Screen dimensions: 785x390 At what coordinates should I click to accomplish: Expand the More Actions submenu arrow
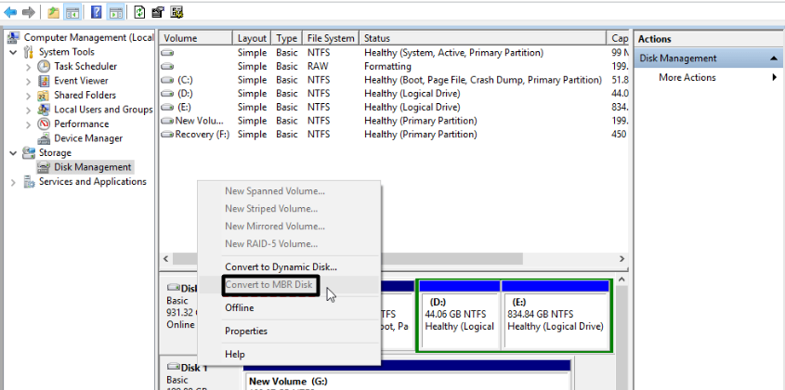(x=775, y=78)
